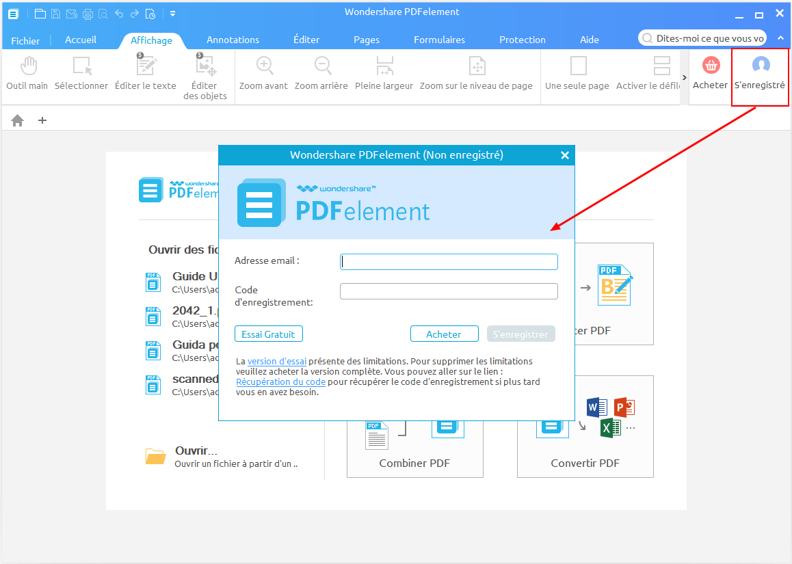Maximize the Wondershare PDFelement window
The width and height of the screenshot is (792, 564).
click(x=759, y=14)
